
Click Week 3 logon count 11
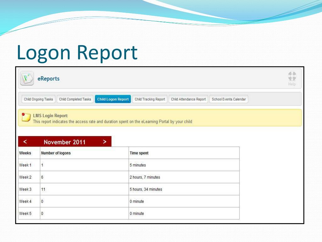pyautogui.click(x=43, y=189)
